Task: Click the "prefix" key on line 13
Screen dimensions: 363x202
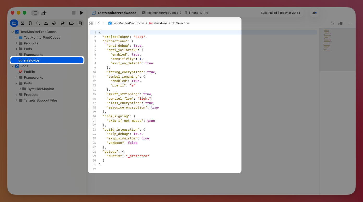Action: (118, 85)
